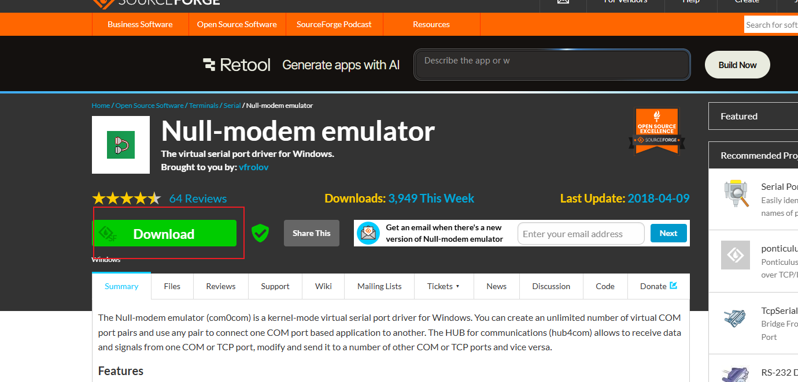Click the Open Source Software breadcrumb link
This screenshot has width=798, height=382.
150,106
